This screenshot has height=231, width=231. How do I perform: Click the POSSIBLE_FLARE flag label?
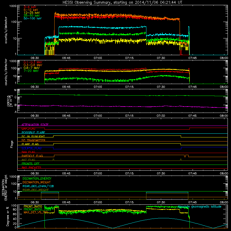(33, 133)
